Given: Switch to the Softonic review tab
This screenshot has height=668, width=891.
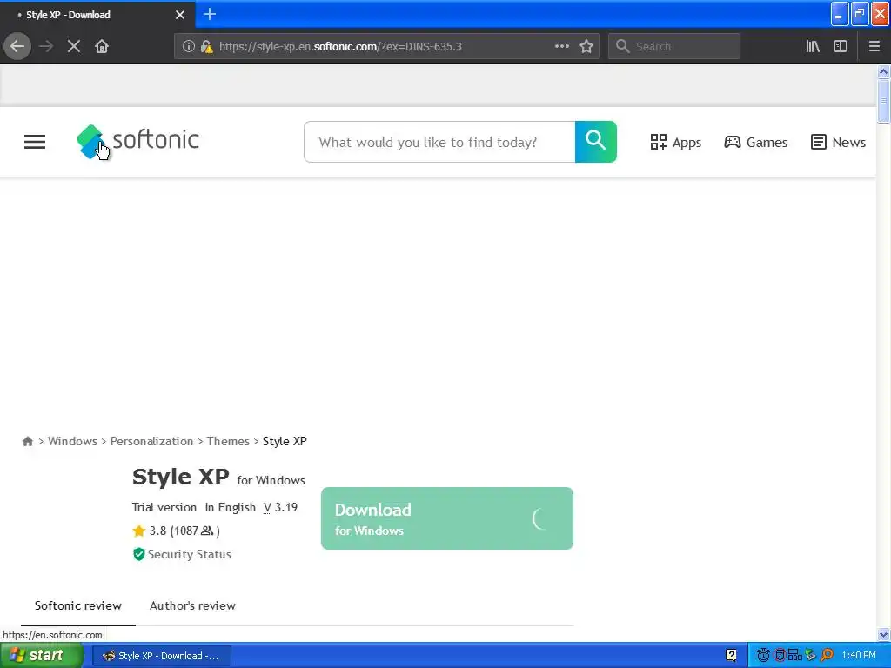Looking at the screenshot, I should point(77,605).
